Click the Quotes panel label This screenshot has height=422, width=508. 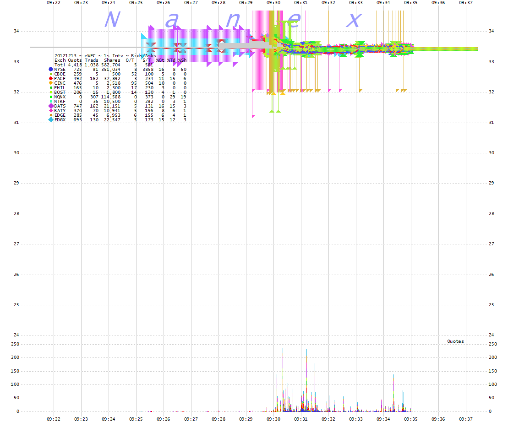[455, 341]
